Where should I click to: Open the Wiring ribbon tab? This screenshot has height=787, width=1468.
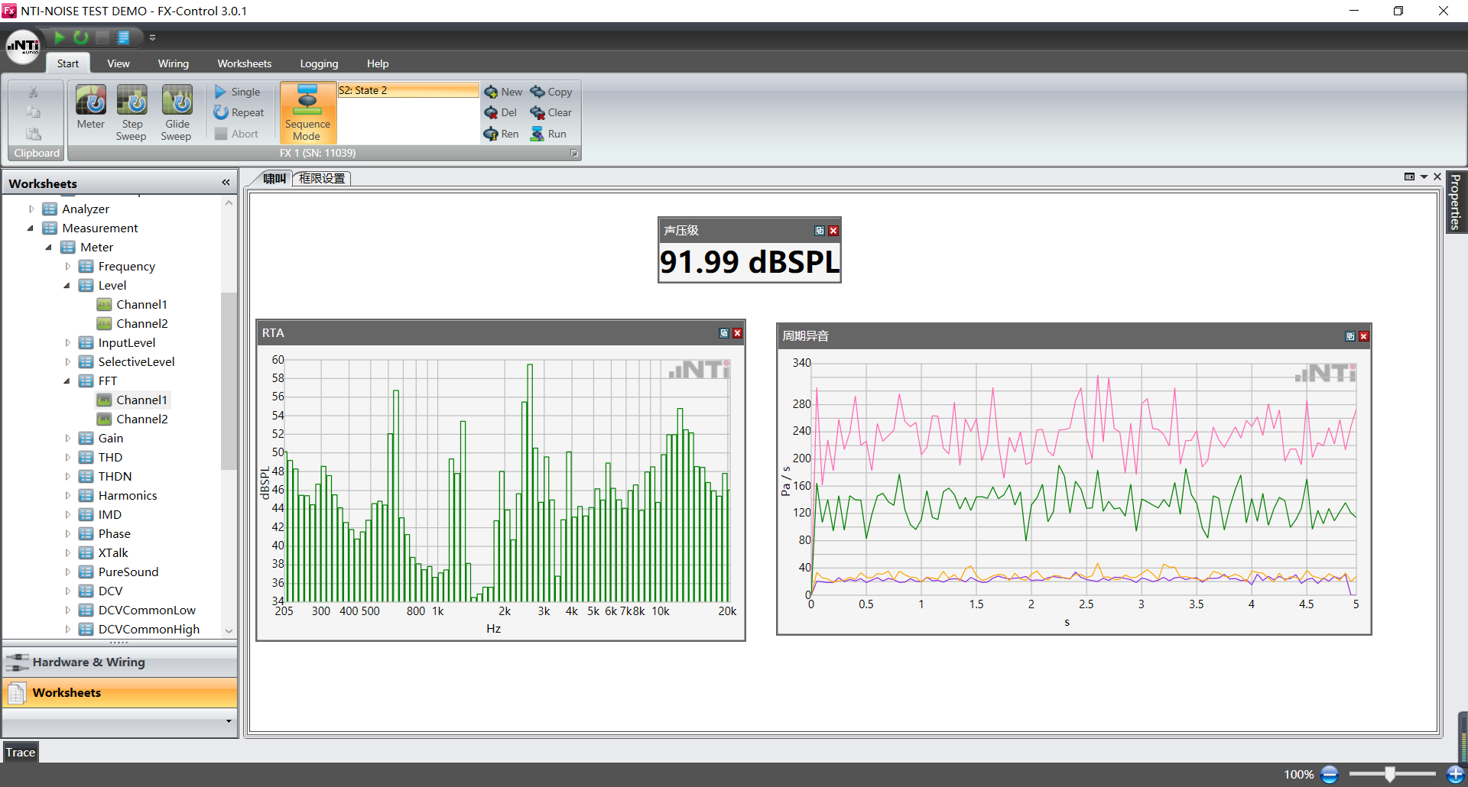tap(173, 63)
